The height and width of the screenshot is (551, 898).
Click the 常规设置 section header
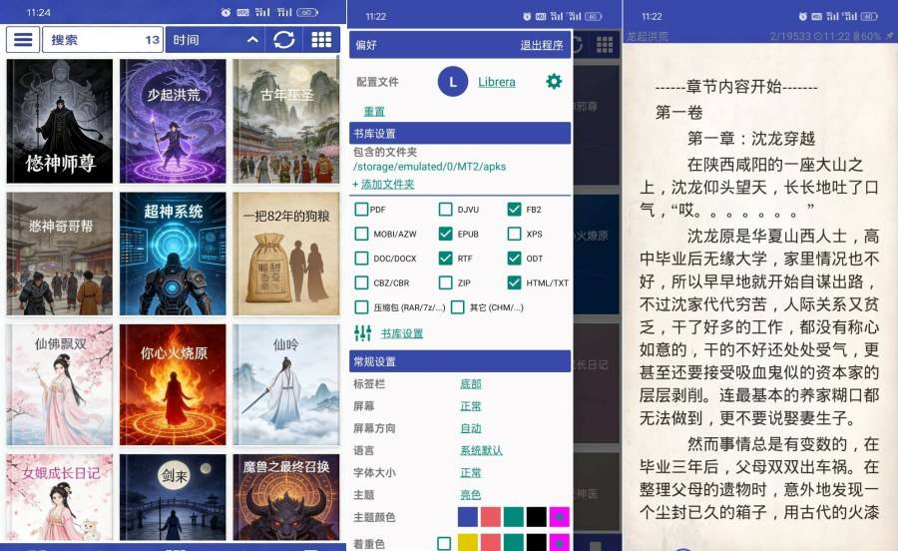(460, 361)
